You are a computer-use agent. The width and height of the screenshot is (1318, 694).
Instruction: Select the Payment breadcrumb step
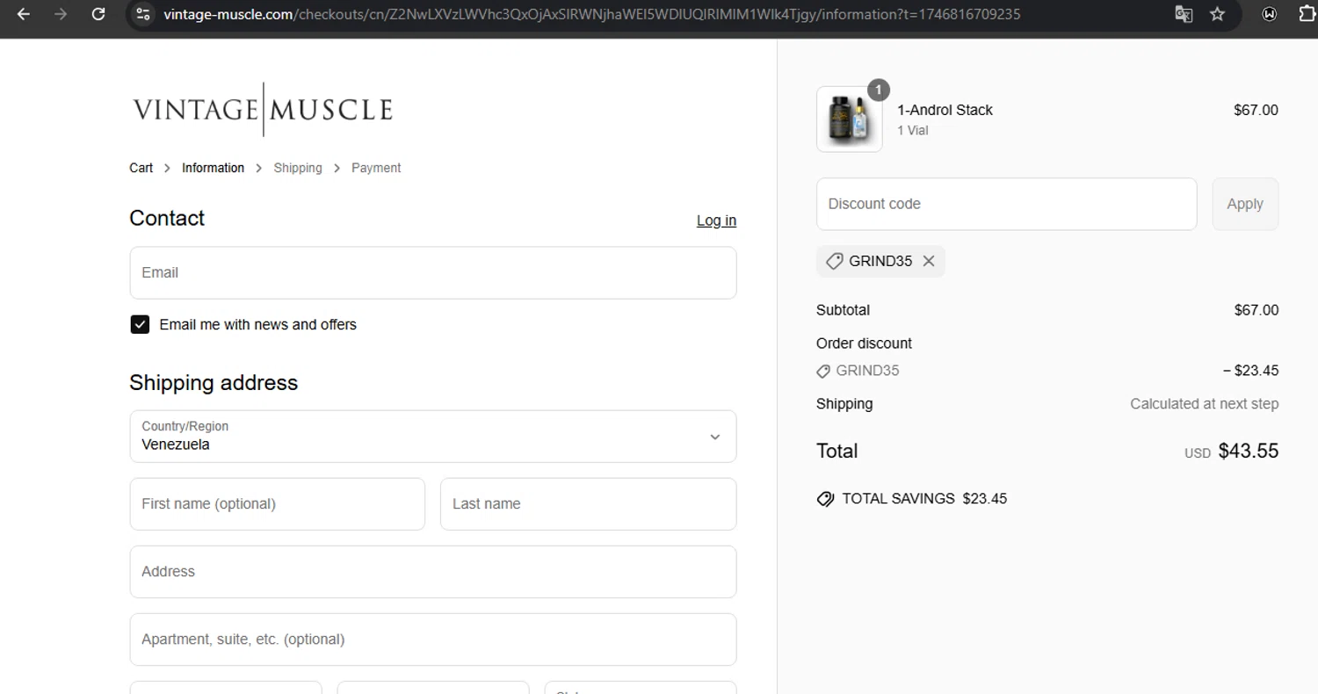pos(376,168)
